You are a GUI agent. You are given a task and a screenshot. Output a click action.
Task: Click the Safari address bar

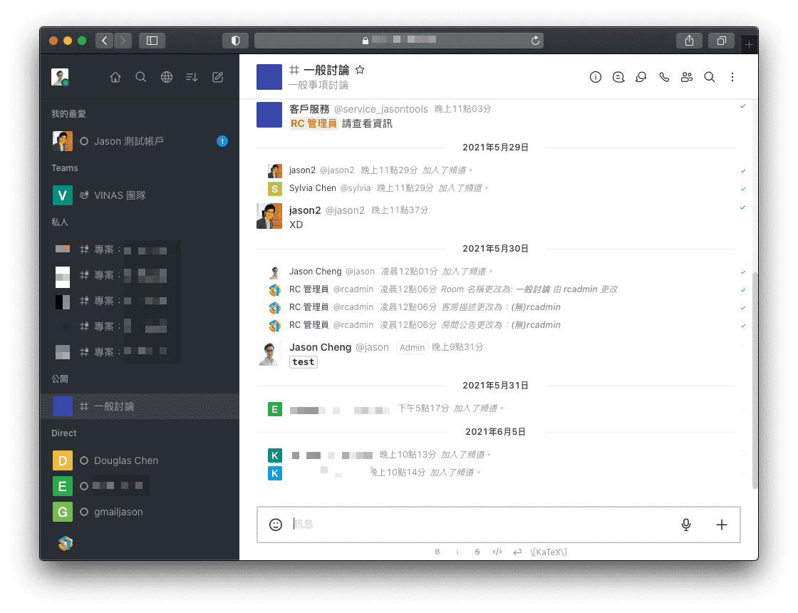click(398, 41)
